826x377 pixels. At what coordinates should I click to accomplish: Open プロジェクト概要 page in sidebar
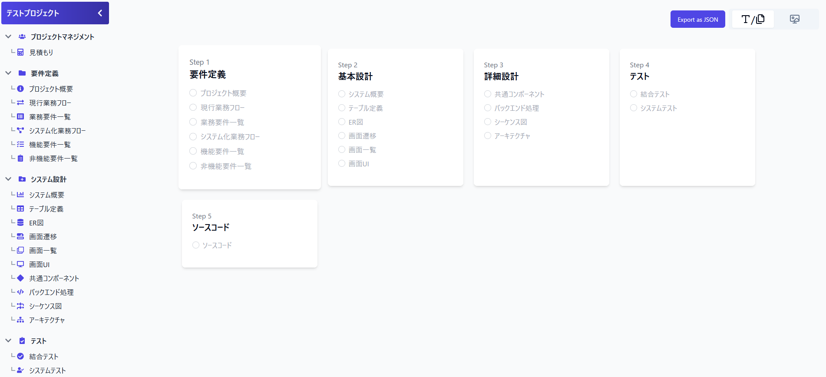(x=51, y=89)
